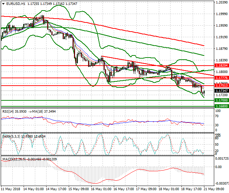
Task: Click the triangle arrow before EURUSD,H1
Action: [3, 4]
